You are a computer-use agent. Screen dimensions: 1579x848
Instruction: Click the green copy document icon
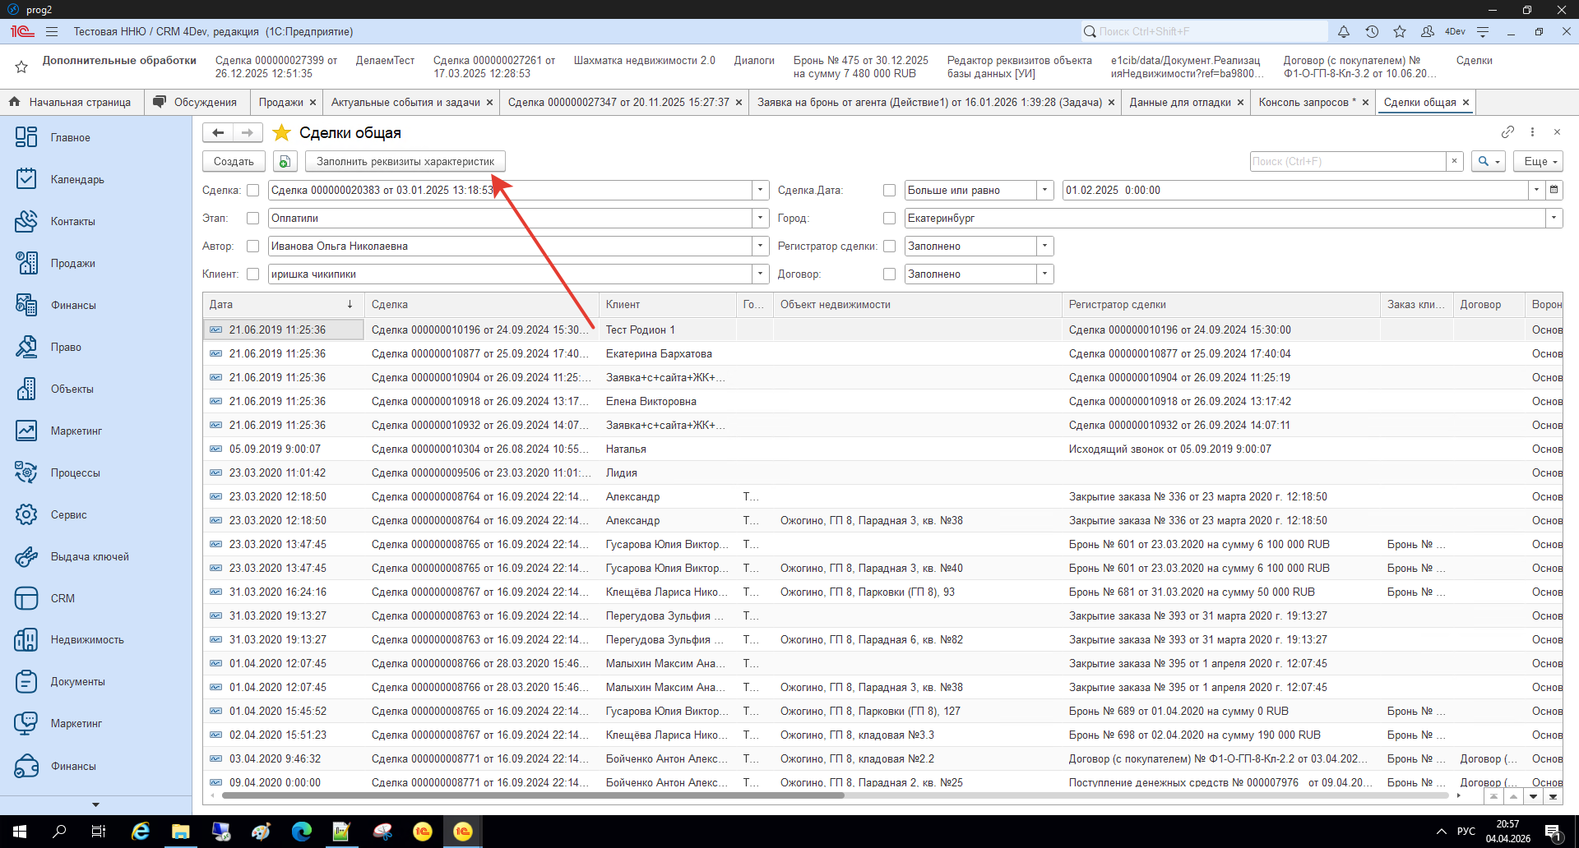pyautogui.click(x=285, y=162)
